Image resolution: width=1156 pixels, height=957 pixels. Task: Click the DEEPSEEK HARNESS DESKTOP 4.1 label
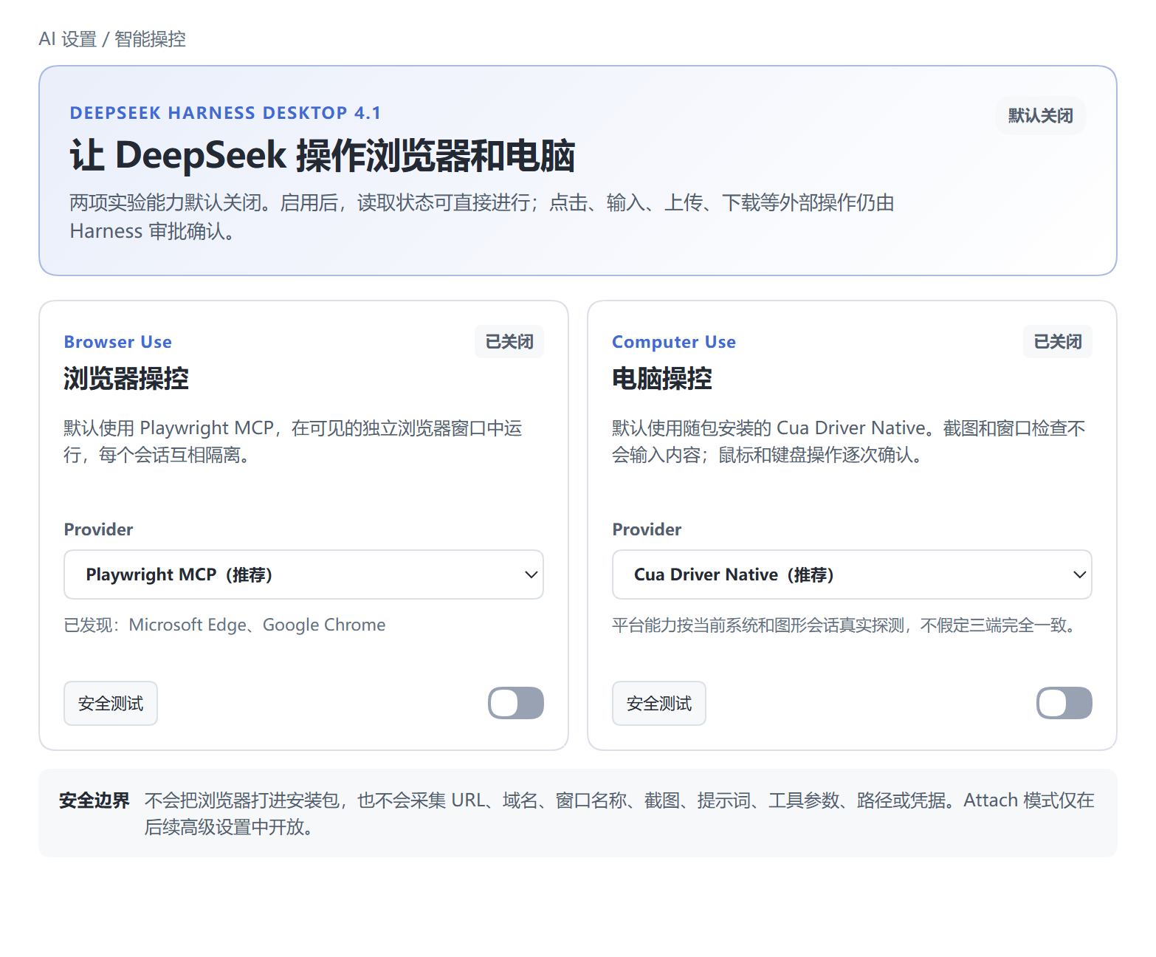225,113
